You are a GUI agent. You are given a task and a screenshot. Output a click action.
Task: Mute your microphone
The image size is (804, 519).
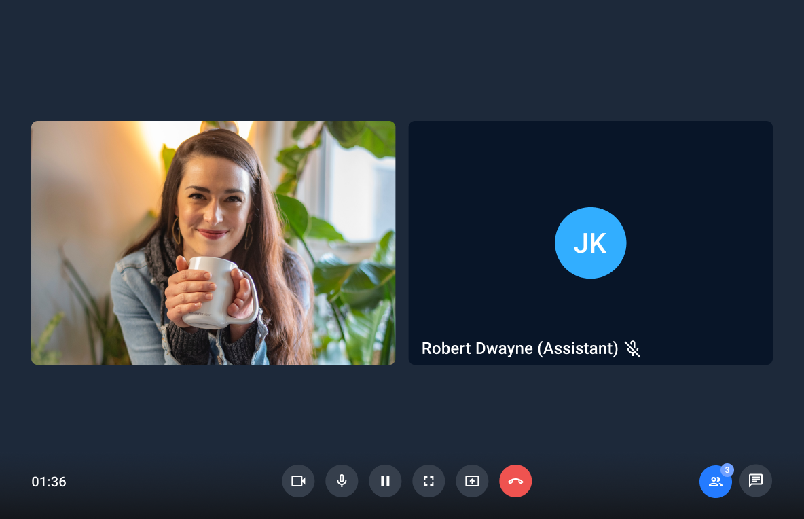pyautogui.click(x=342, y=481)
